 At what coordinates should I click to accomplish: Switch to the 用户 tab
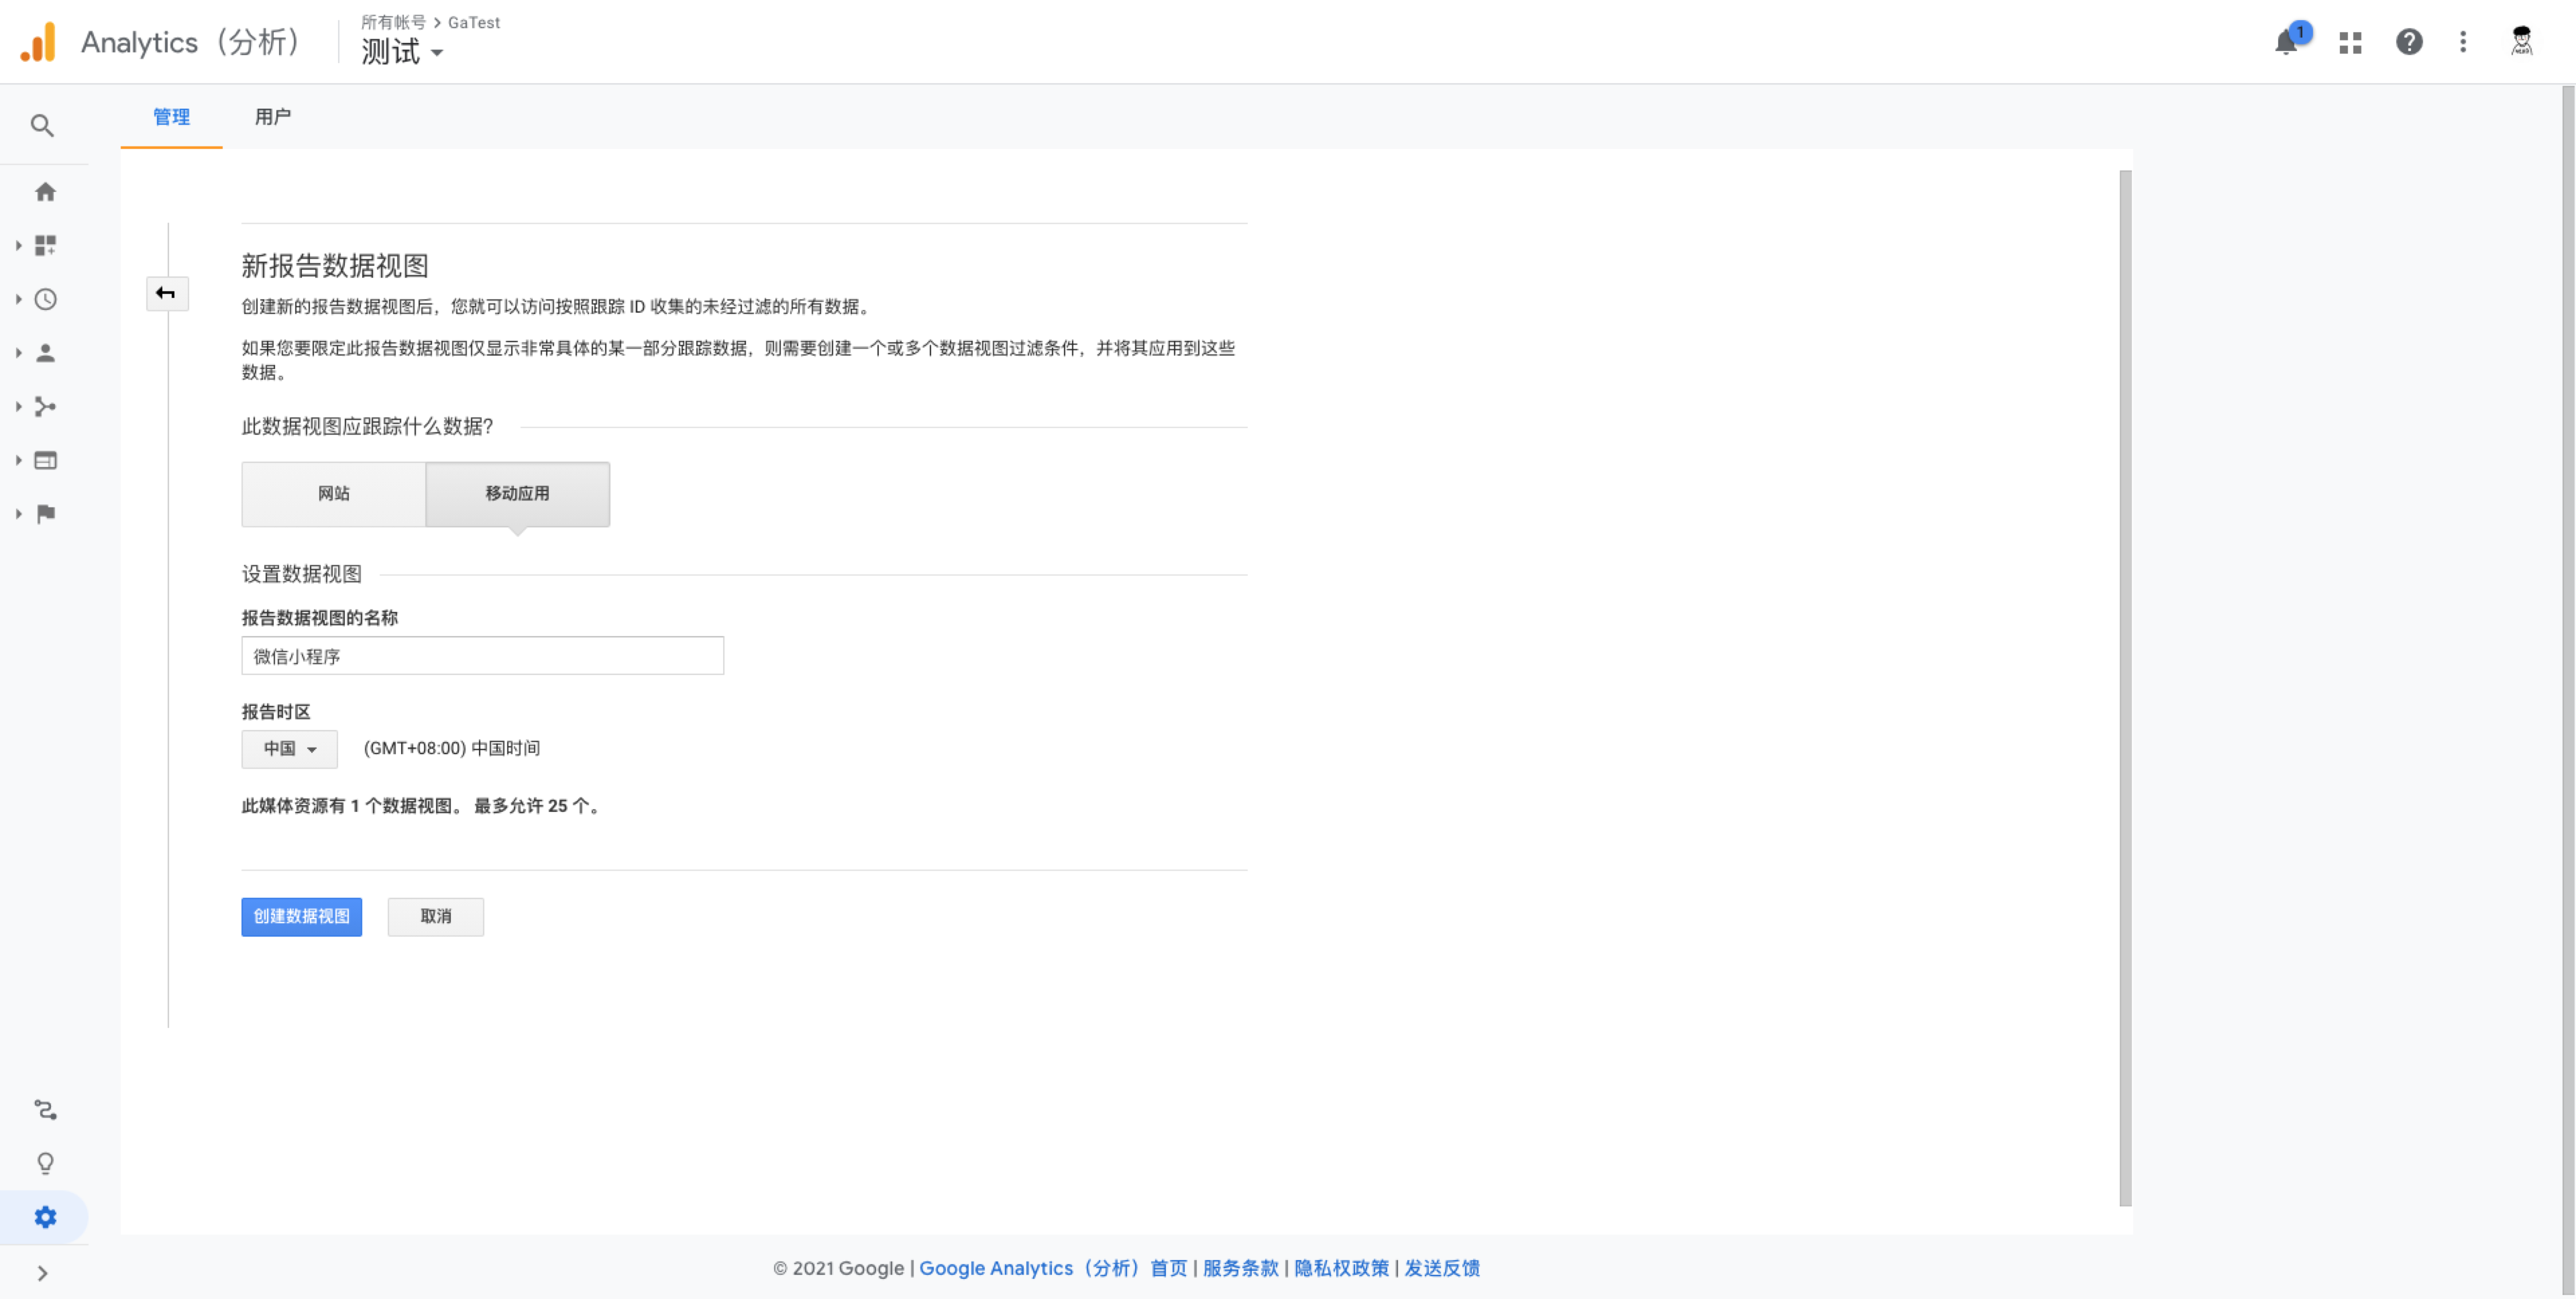[x=272, y=117]
